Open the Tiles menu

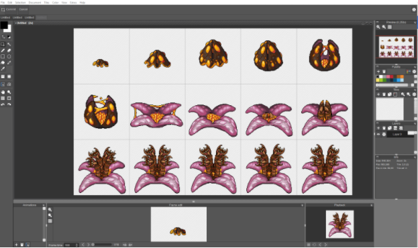47,3
